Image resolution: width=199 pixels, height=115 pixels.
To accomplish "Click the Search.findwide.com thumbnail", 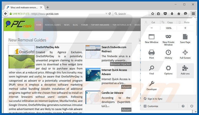I will [93, 52].
